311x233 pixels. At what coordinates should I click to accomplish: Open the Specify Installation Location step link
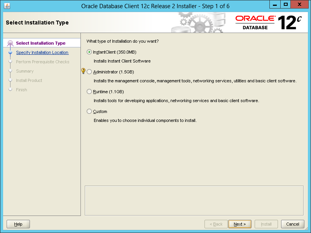pos(42,52)
